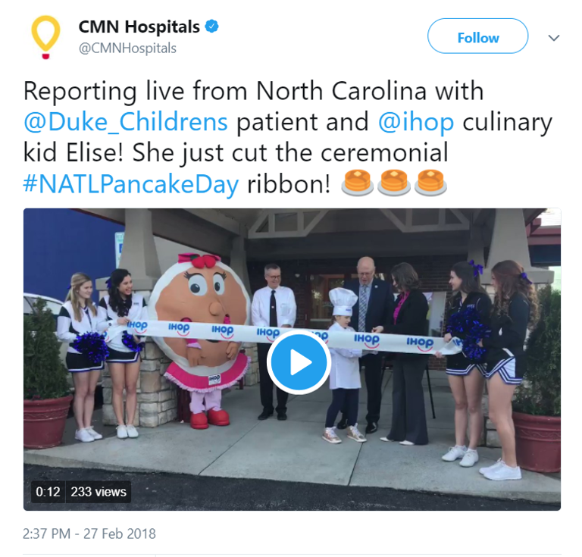The width and height of the screenshot is (582, 557).
Task: Click the IHOP ribbon in the video frame
Action: (x=280, y=336)
